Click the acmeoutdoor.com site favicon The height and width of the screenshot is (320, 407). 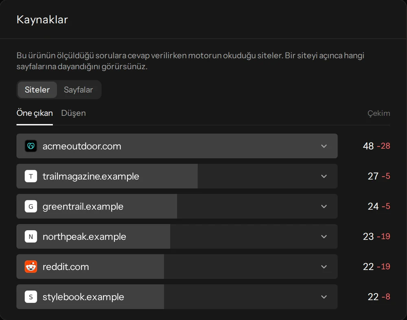click(31, 146)
